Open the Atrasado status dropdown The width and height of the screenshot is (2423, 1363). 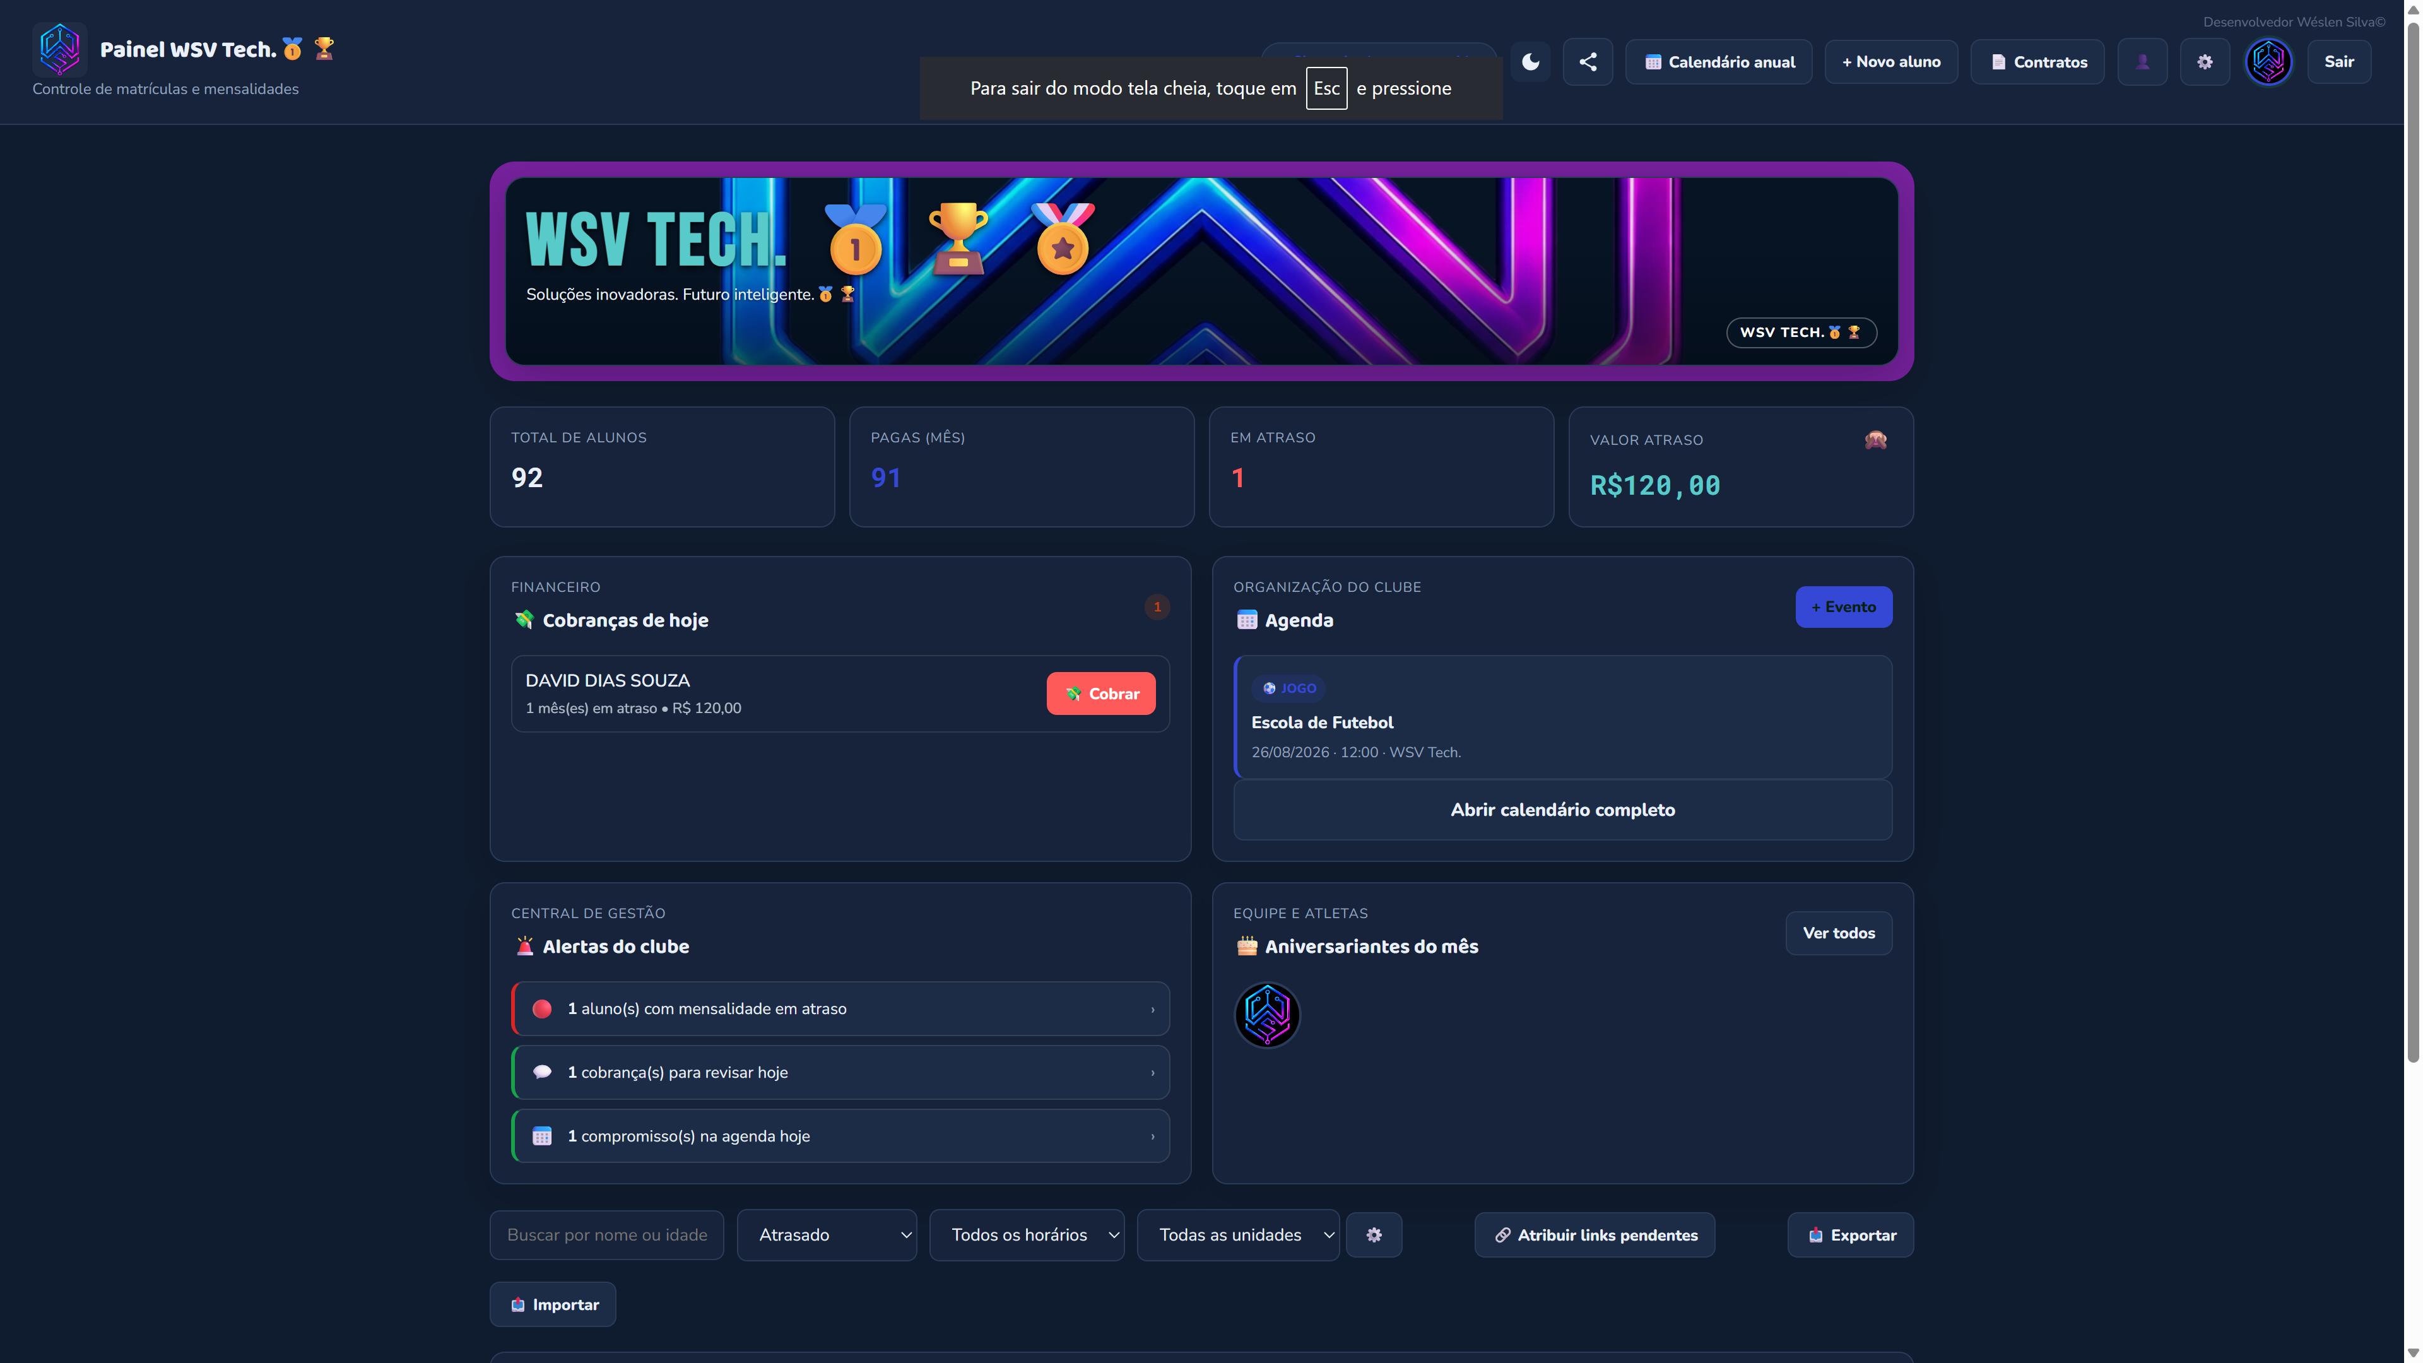coord(827,1235)
